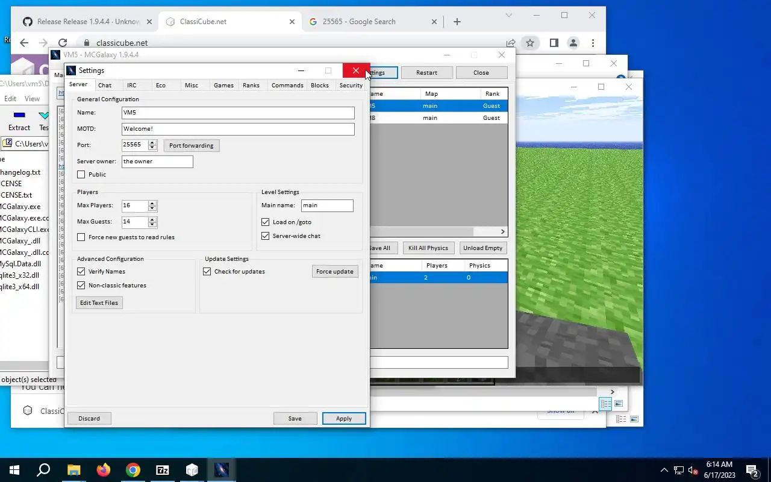Image resolution: width=771 pixels, height=482 pixels.
Task: Click the share page icon in address bar
Action: 511,43
